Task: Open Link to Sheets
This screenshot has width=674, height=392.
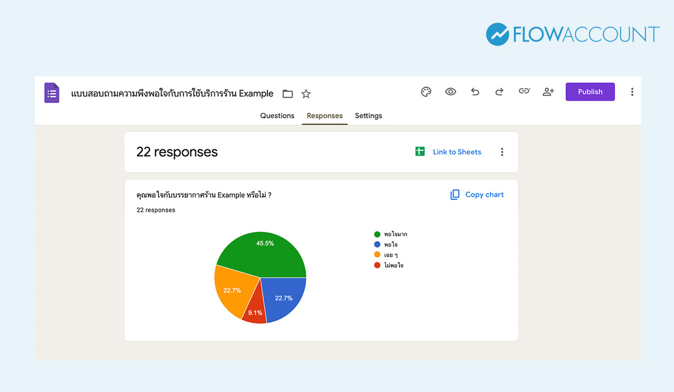Action: pos(457,151)
